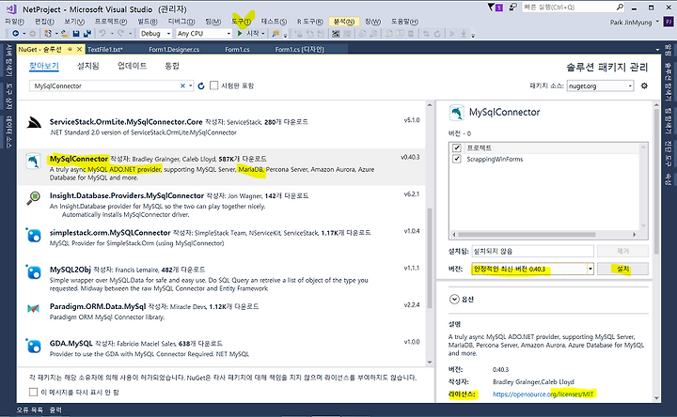
Task: Select the MySqlConnector package title in results
Action: (x=79, y=159)
